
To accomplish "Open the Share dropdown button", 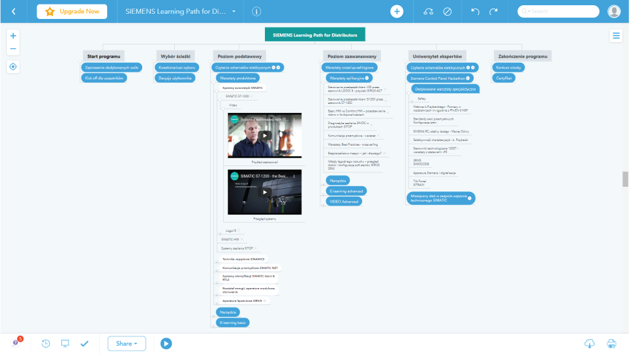I will pos(127,343).
